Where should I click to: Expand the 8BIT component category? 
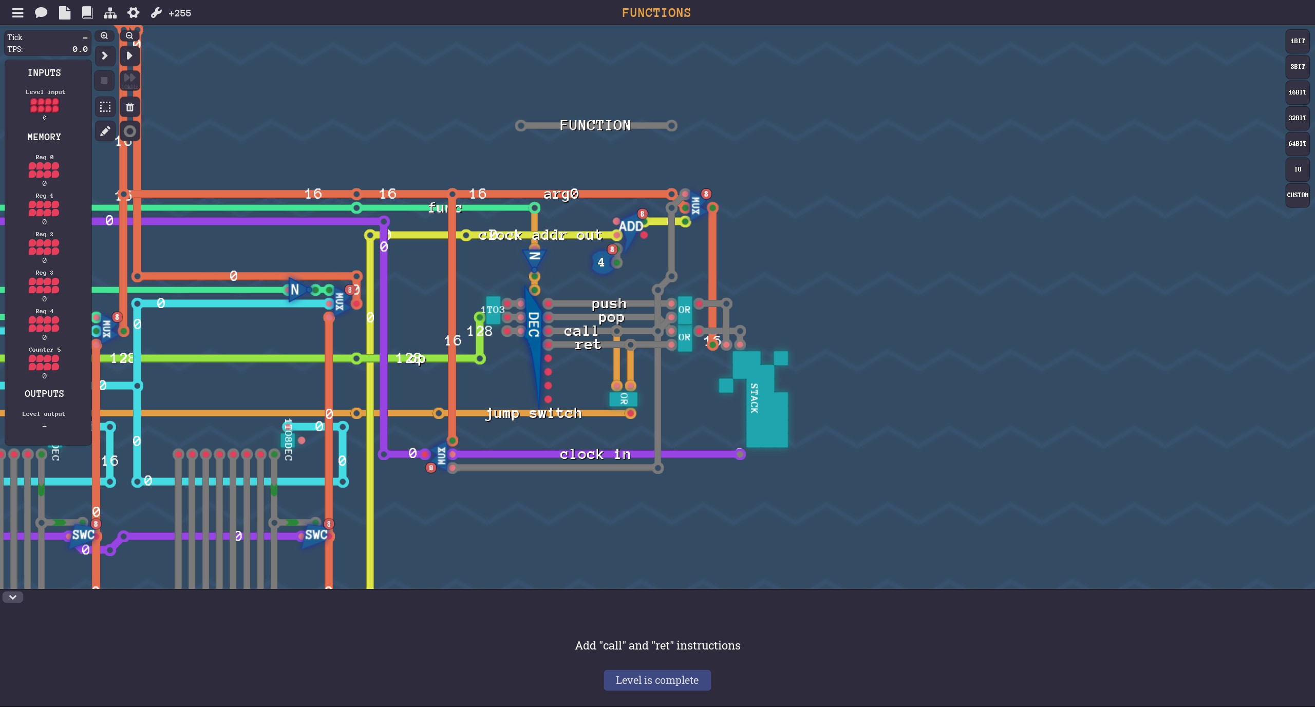pos(1297,67)
